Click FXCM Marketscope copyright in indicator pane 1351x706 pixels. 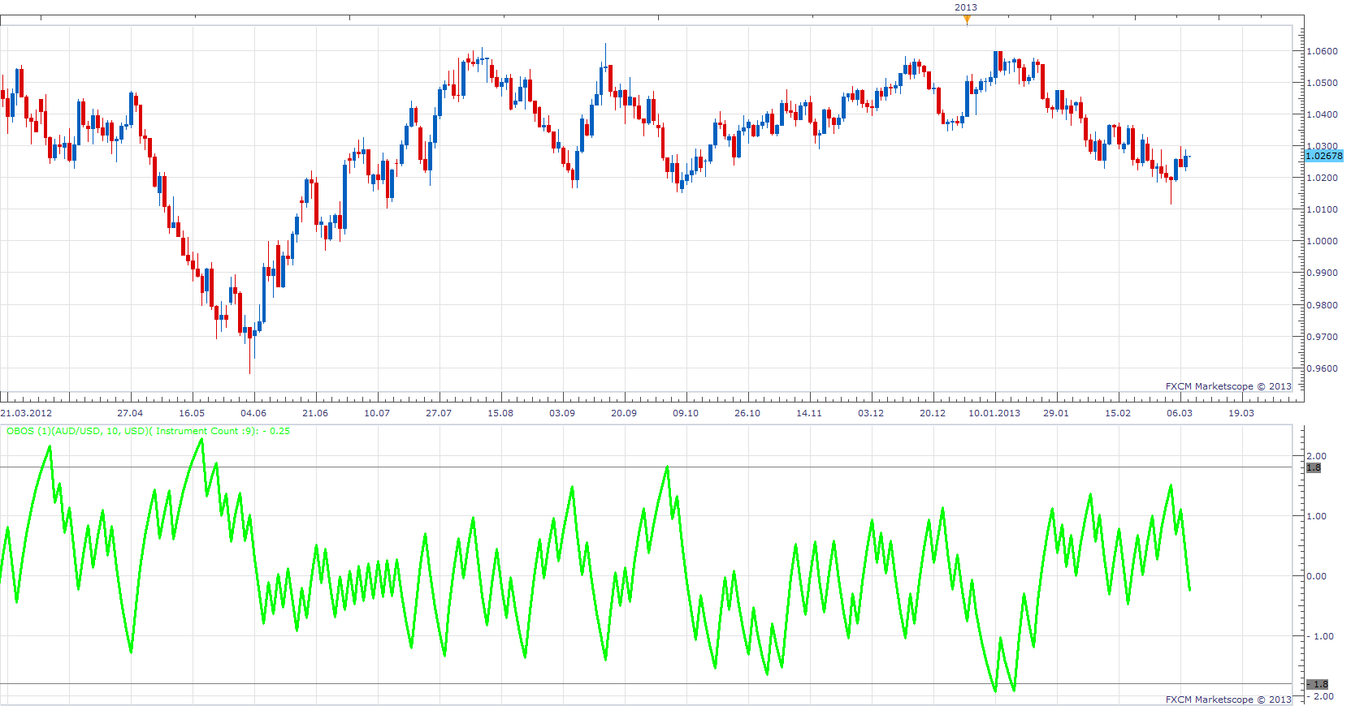point(1228,700)
